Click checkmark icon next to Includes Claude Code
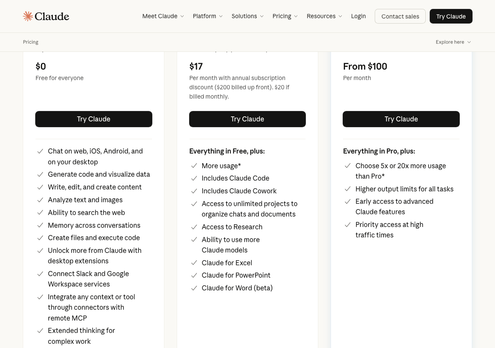 tap(194, 178)
